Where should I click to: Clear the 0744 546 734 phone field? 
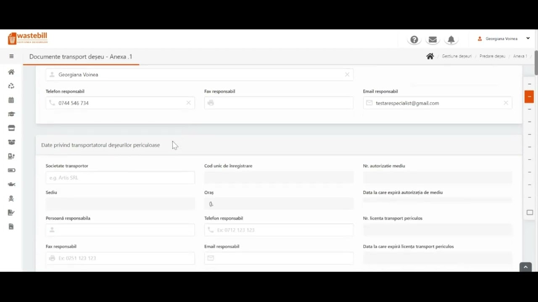[188, 103]
